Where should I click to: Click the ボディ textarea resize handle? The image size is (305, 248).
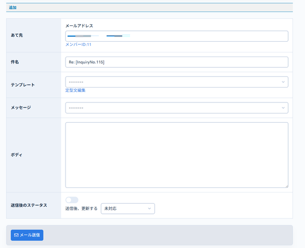[x=287, y=186]
